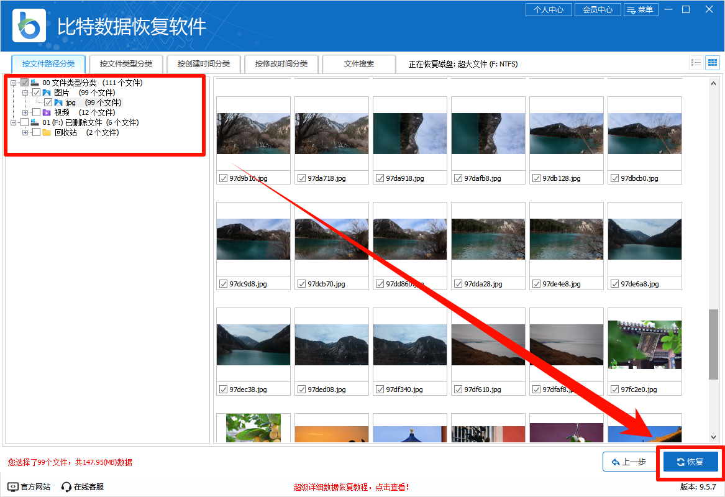
Task: Select the 97fc2e0.jpg thumbnail image
Action: (x=644, y=344)
